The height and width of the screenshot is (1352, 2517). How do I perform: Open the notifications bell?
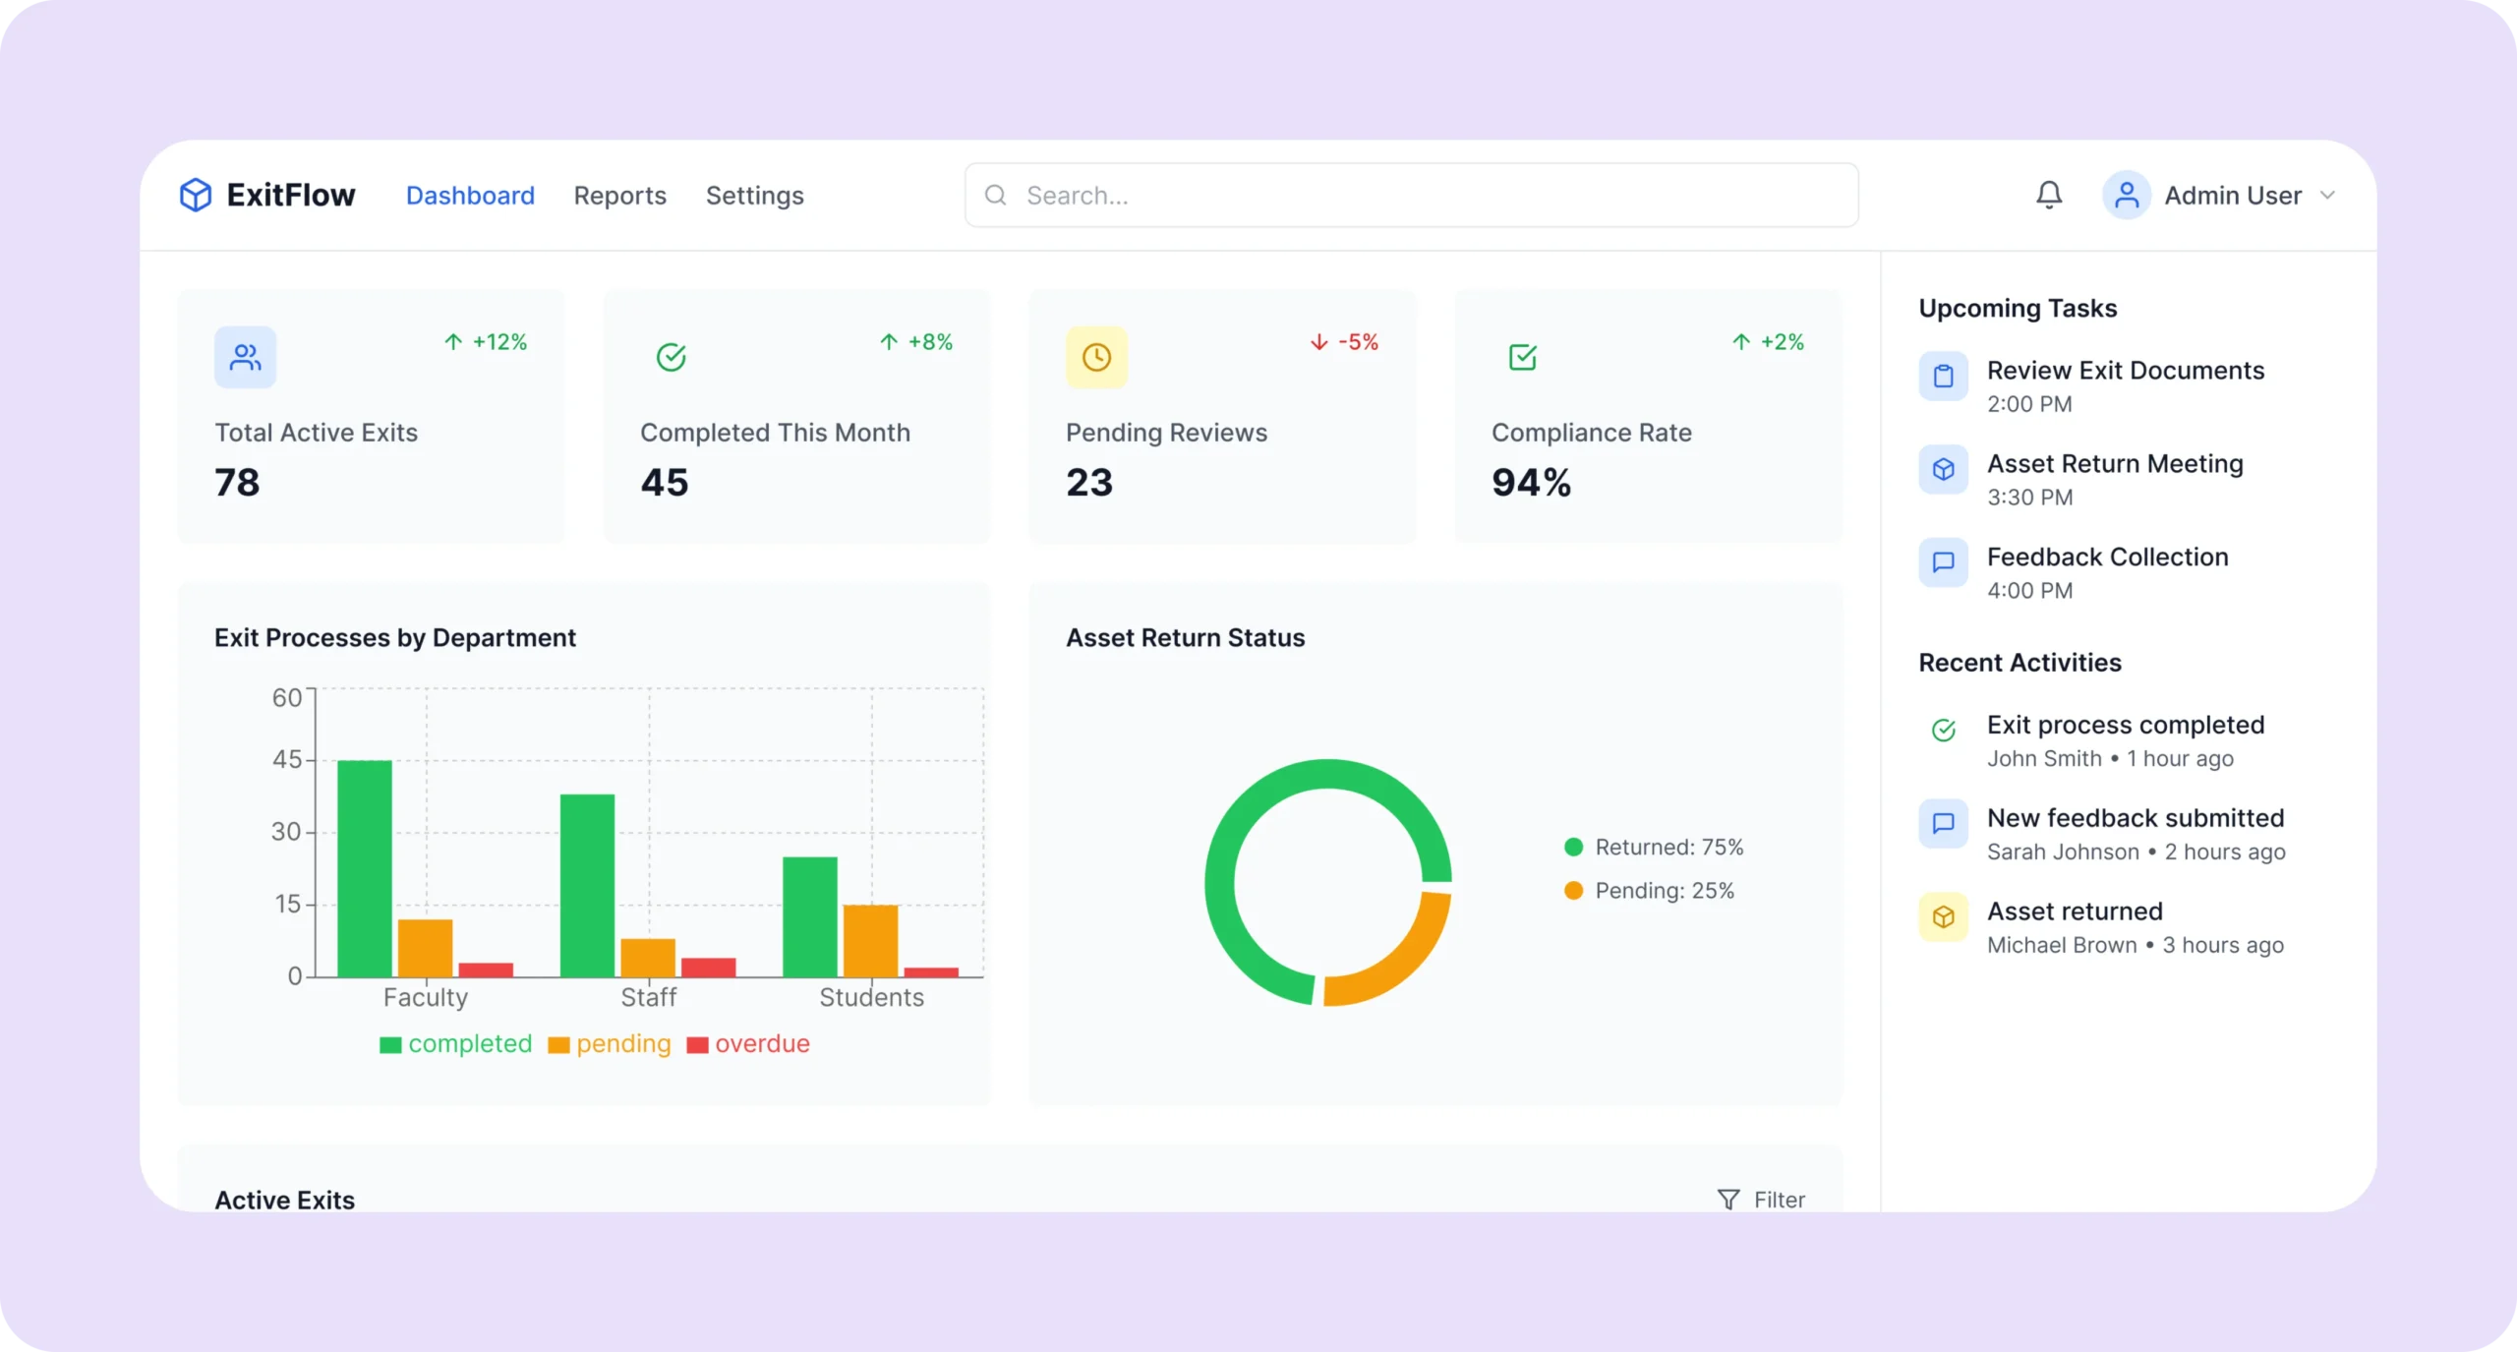(x=2049, y=195)
